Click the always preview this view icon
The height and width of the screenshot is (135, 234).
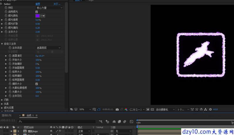pyautogui.click(x=71, y=110)
